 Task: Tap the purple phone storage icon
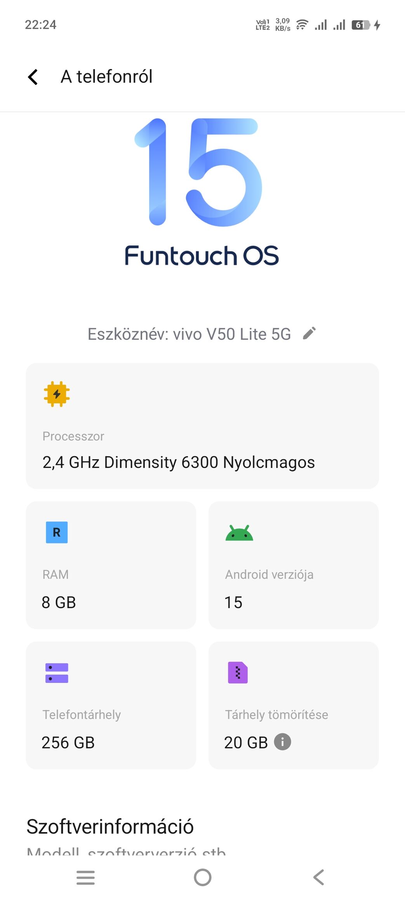(57, 673)
